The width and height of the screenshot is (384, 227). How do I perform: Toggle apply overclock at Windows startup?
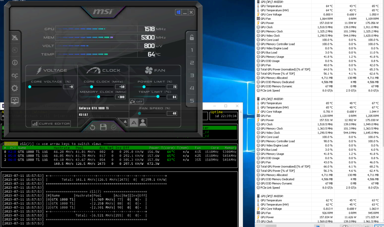[x=178, y=12]
